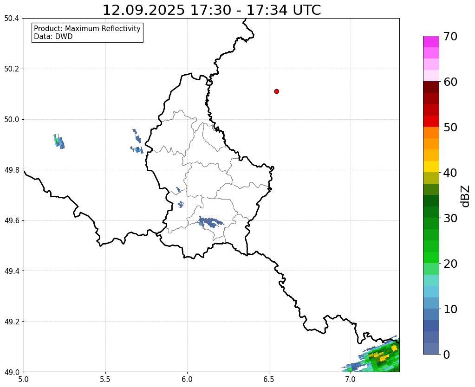Click the light blue colorbar segment above 10

(x=431, y=303)
